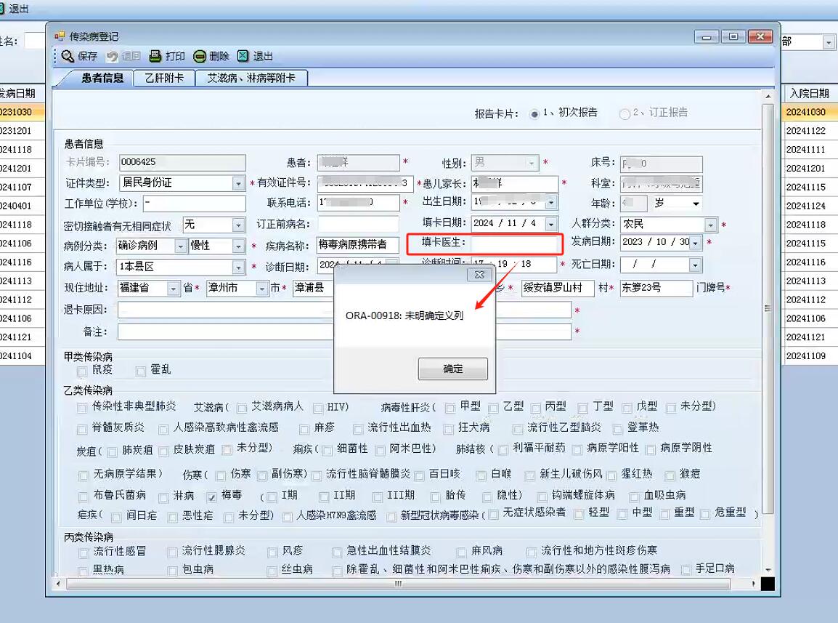Click the 订正前病名 input field

[x=359, y=224]
